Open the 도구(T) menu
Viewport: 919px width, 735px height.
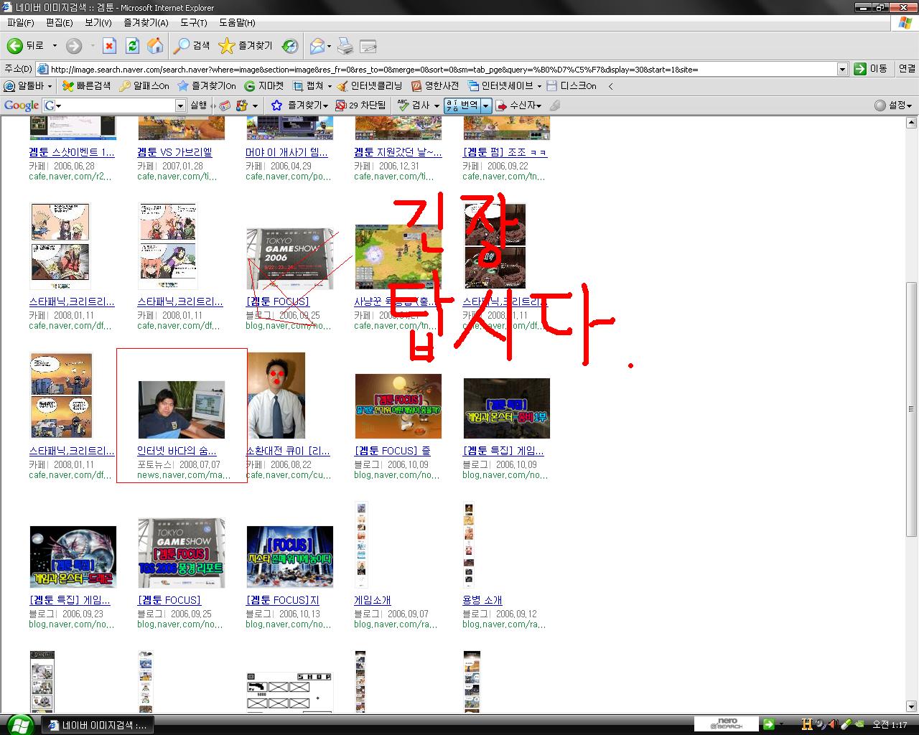pyautogui.click(x=193, y=22)
